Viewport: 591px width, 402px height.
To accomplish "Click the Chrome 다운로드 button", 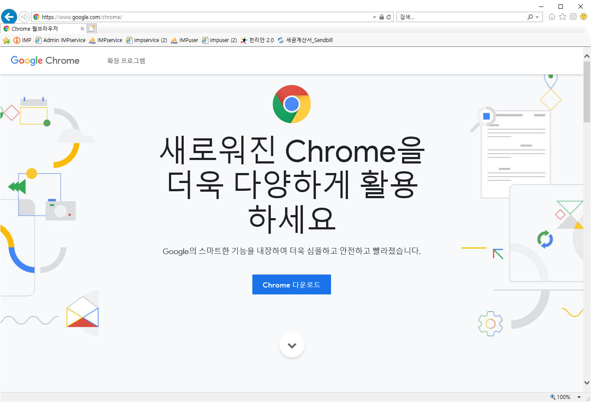I will pyautogui.click(x=292, y=284).
